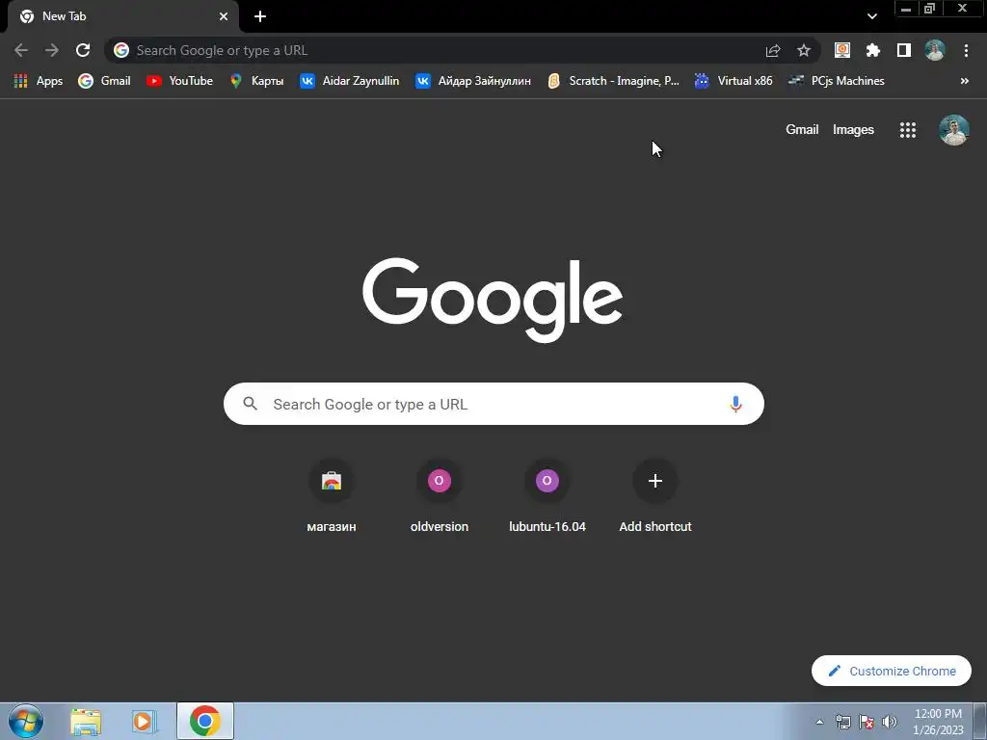
Task: Focus the Google search box on the page
Action: click(x=493, y=404)
